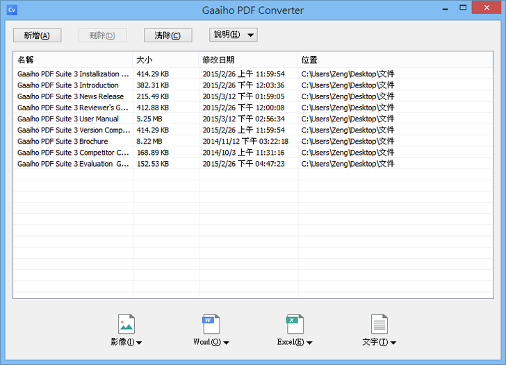The height and width of the screenshot is (365, 506).
Task: Click date 2015/3/12 下午 01:59:05
Action: (x=244, y=96)
